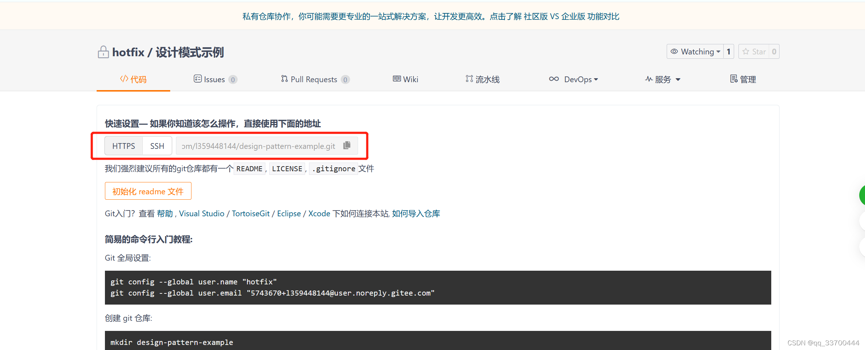The height and width of the screenshot is (350, 865).
Task: Open the Visual Studio link
Action: [202, 213]
